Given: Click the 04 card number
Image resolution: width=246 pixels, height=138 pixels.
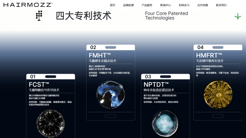Looking at the screenshot, I should point(200,47).
